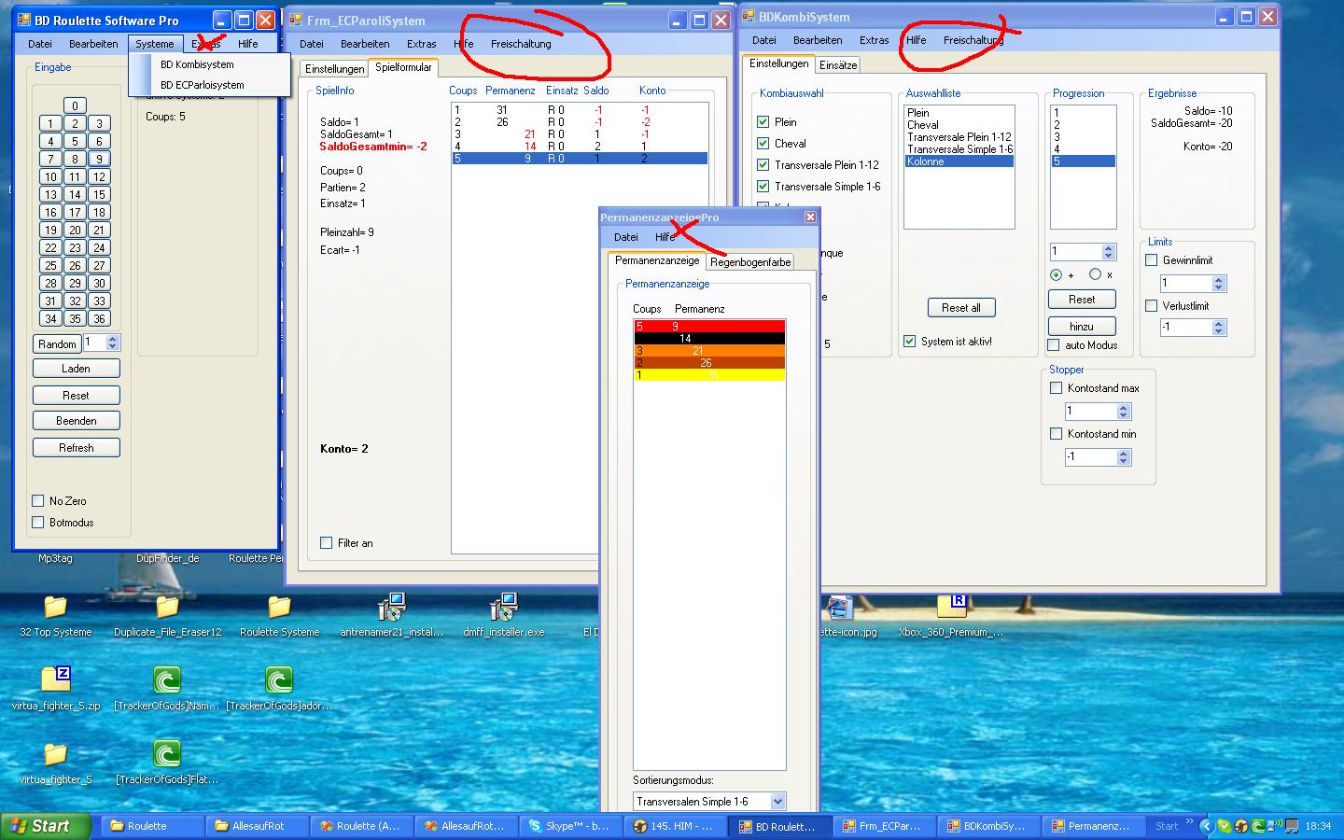Choose BD Kombisystem from Systeme menu
Screen dimensions: 1344x840
point(197,64)
